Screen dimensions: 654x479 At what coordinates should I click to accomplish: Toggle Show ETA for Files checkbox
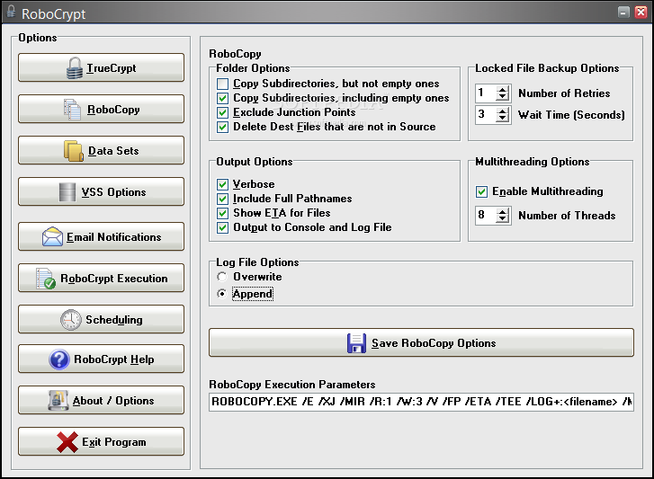click(223, 213)
